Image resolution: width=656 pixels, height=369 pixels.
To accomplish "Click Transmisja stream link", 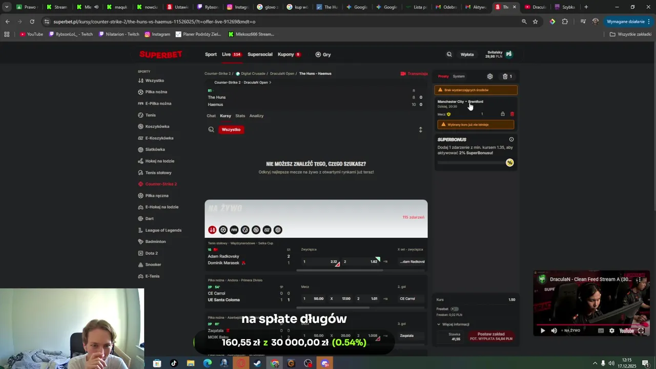I will 414,74.
